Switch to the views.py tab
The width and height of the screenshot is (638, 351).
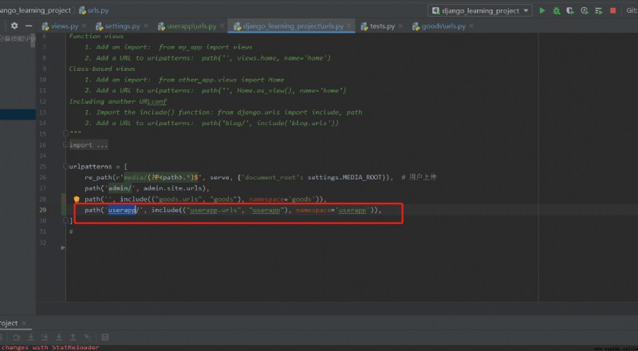click(65, 26)
